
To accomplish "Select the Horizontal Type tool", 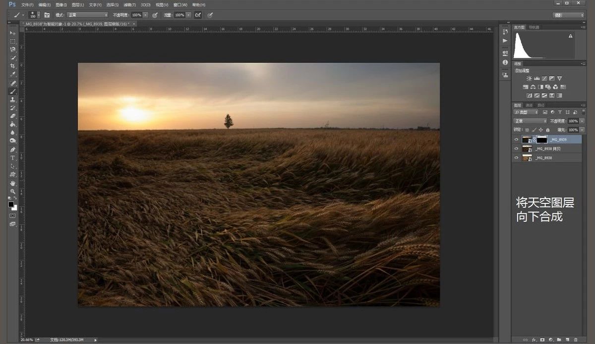I will 13,158.
